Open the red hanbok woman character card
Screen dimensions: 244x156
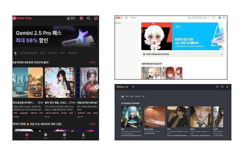tap(87, 83)
